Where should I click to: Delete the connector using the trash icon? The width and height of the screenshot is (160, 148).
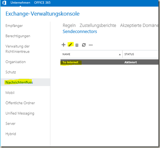(x=77, y=45)
